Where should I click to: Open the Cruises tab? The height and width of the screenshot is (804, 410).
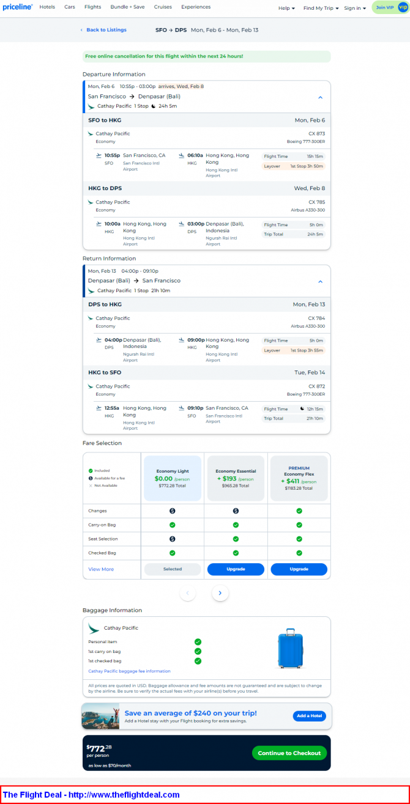tap(163, 7)
